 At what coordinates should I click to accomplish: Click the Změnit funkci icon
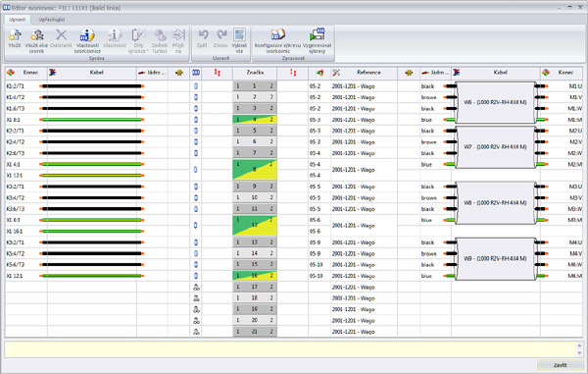tap(160, 35)
